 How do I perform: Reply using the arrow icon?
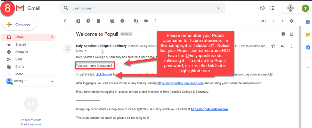point(282,46)
